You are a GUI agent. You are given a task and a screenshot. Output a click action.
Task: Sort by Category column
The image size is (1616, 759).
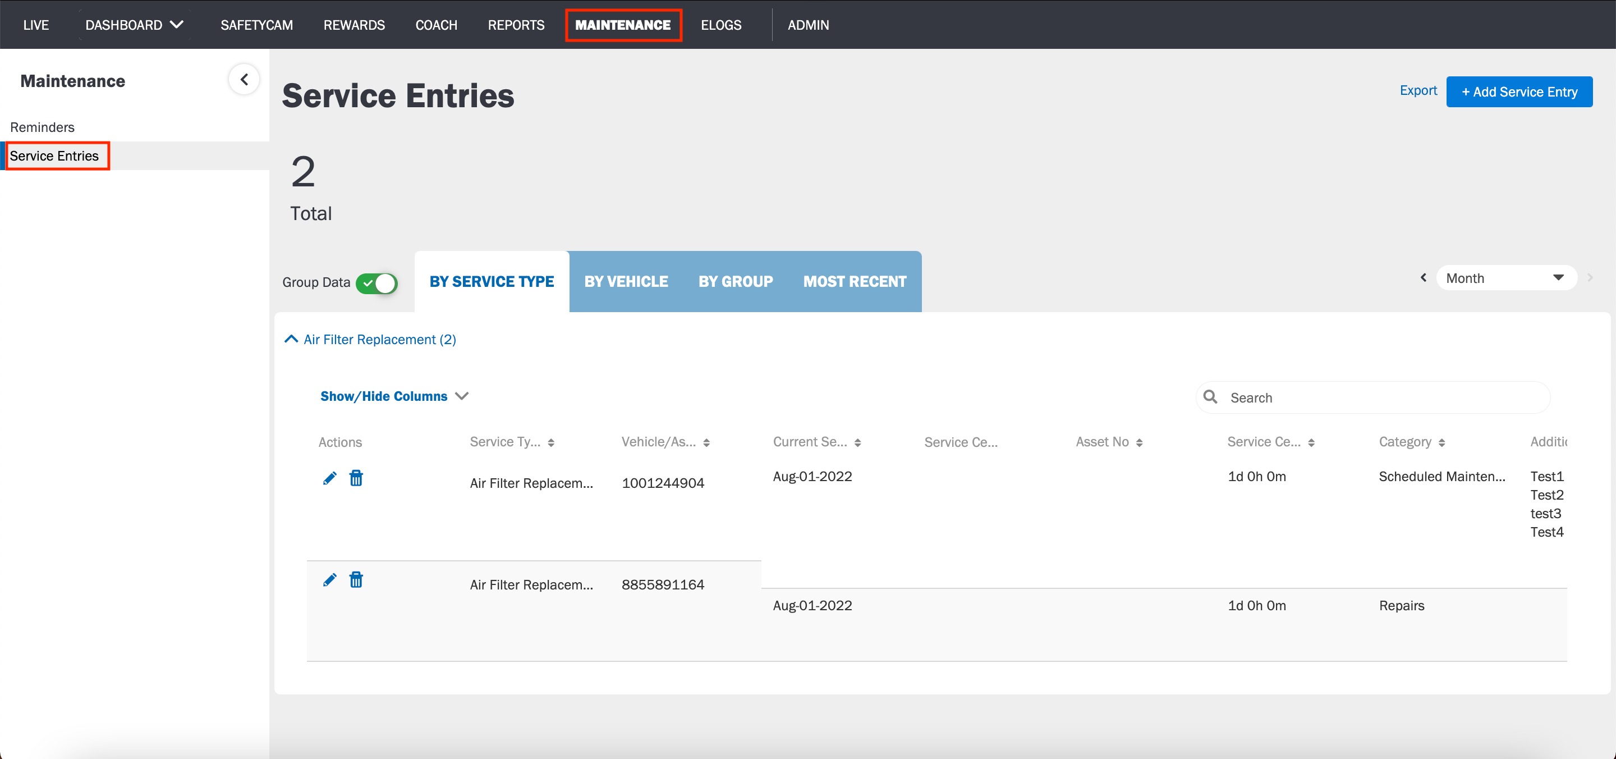[1441, 442]
